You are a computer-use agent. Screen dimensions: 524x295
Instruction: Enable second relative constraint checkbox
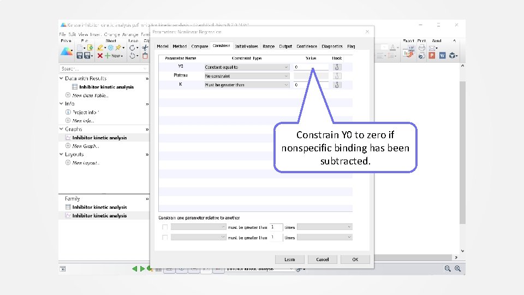point(165,238)
